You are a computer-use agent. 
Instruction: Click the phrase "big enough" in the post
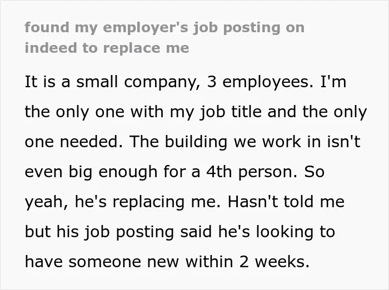113,172
